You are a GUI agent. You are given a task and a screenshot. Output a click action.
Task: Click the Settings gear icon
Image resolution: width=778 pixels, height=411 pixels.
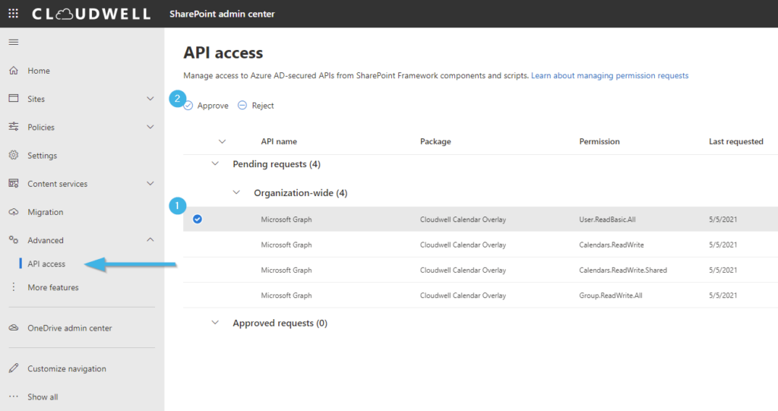14,155
